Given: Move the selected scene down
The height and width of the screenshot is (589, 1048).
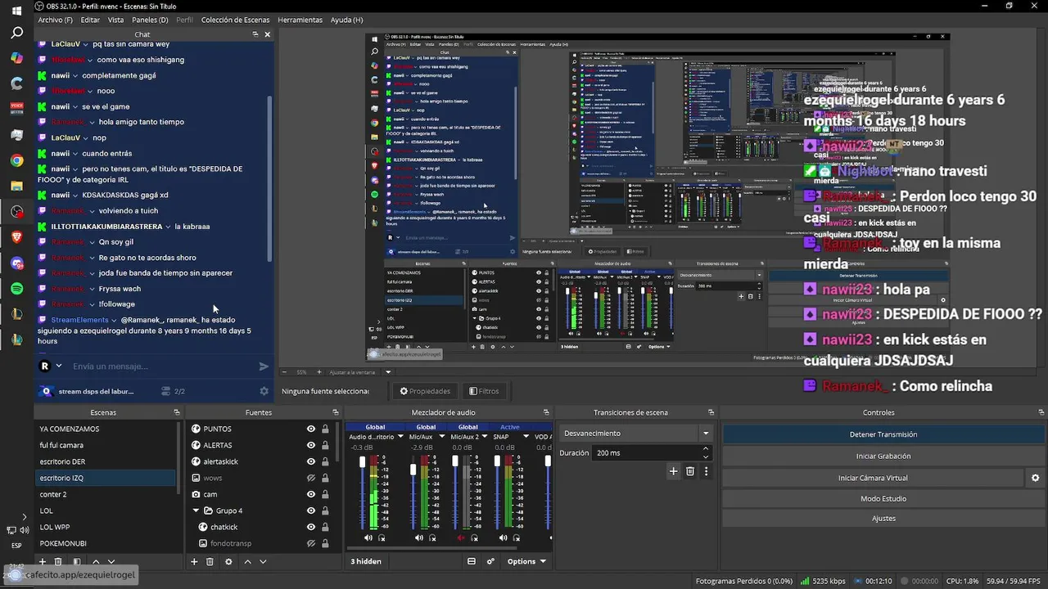Looking at the screenshot, I should (x=111, y=562).
